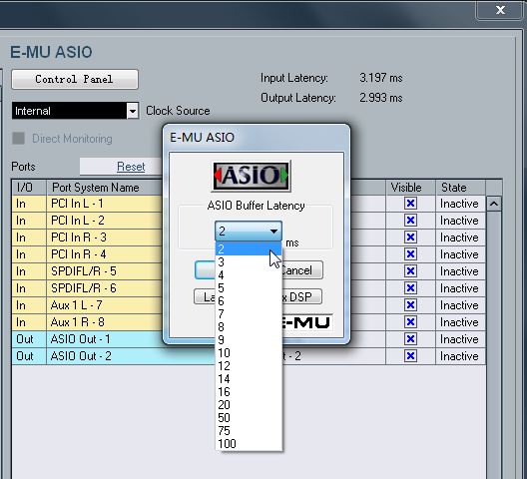
Task: Collapse the ASIO Buffer Latency combo box
Action: 249,232
